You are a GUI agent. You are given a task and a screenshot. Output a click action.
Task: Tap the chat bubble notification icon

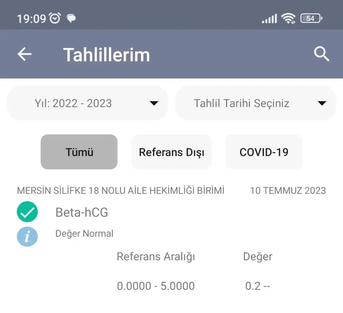click(x=71, y=18)
